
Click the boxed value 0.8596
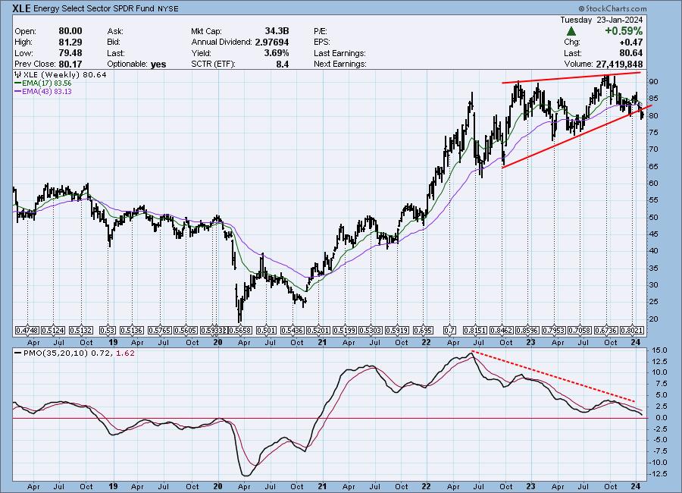point(527,331)
